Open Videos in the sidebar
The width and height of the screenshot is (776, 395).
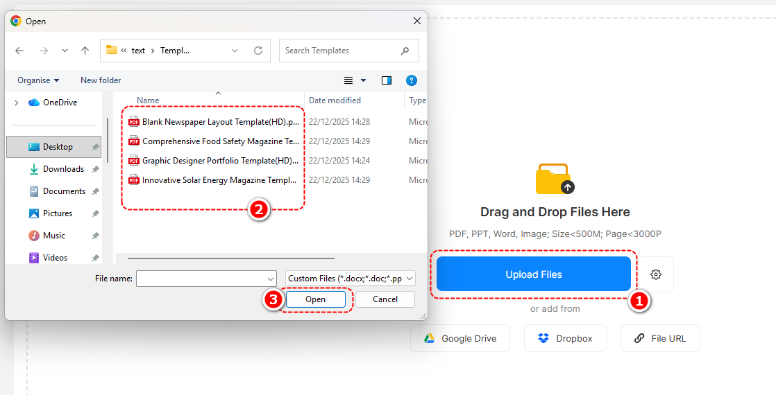(48, 258)
